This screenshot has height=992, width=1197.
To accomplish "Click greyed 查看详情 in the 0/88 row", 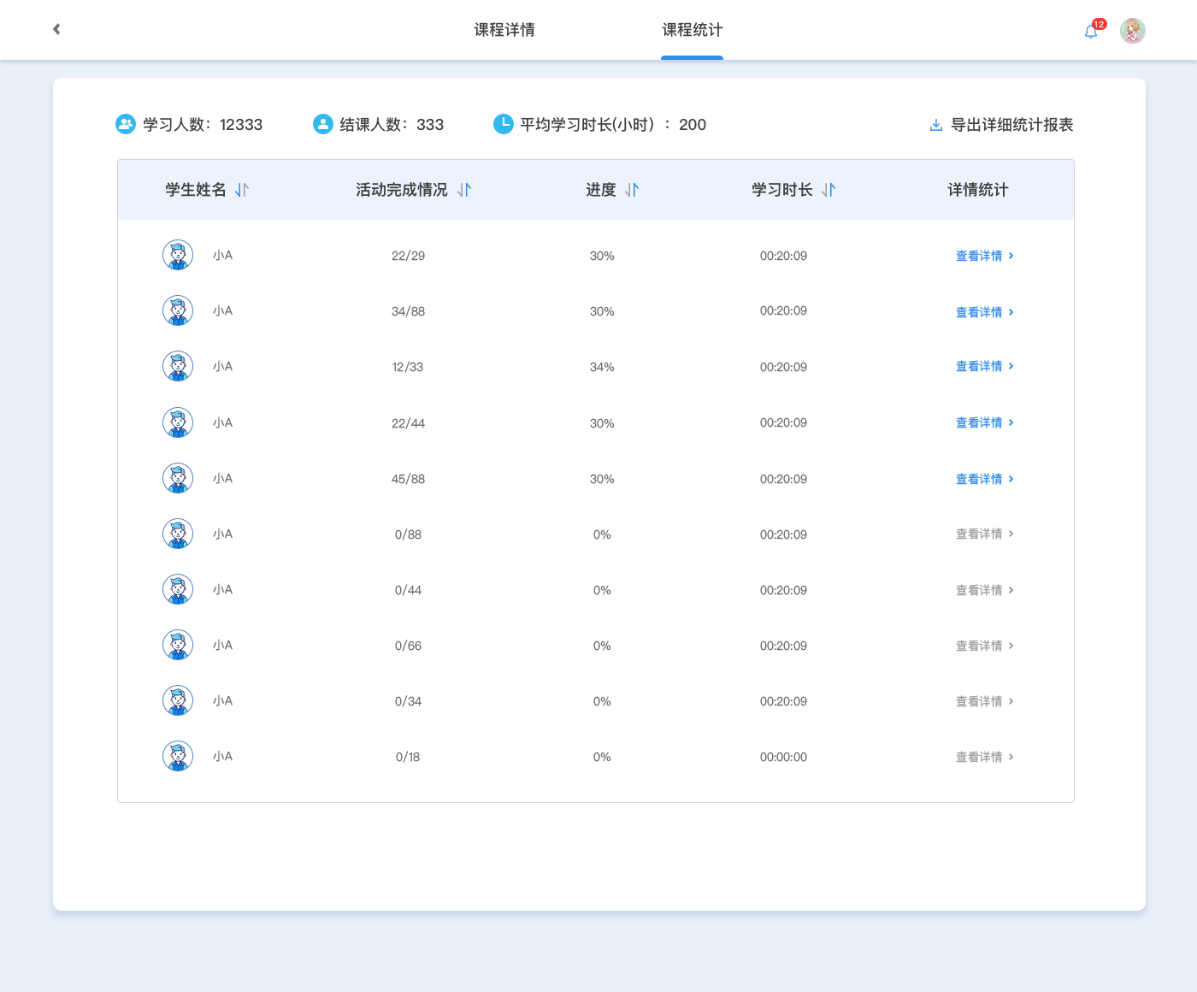I will (x=985, y=534).
